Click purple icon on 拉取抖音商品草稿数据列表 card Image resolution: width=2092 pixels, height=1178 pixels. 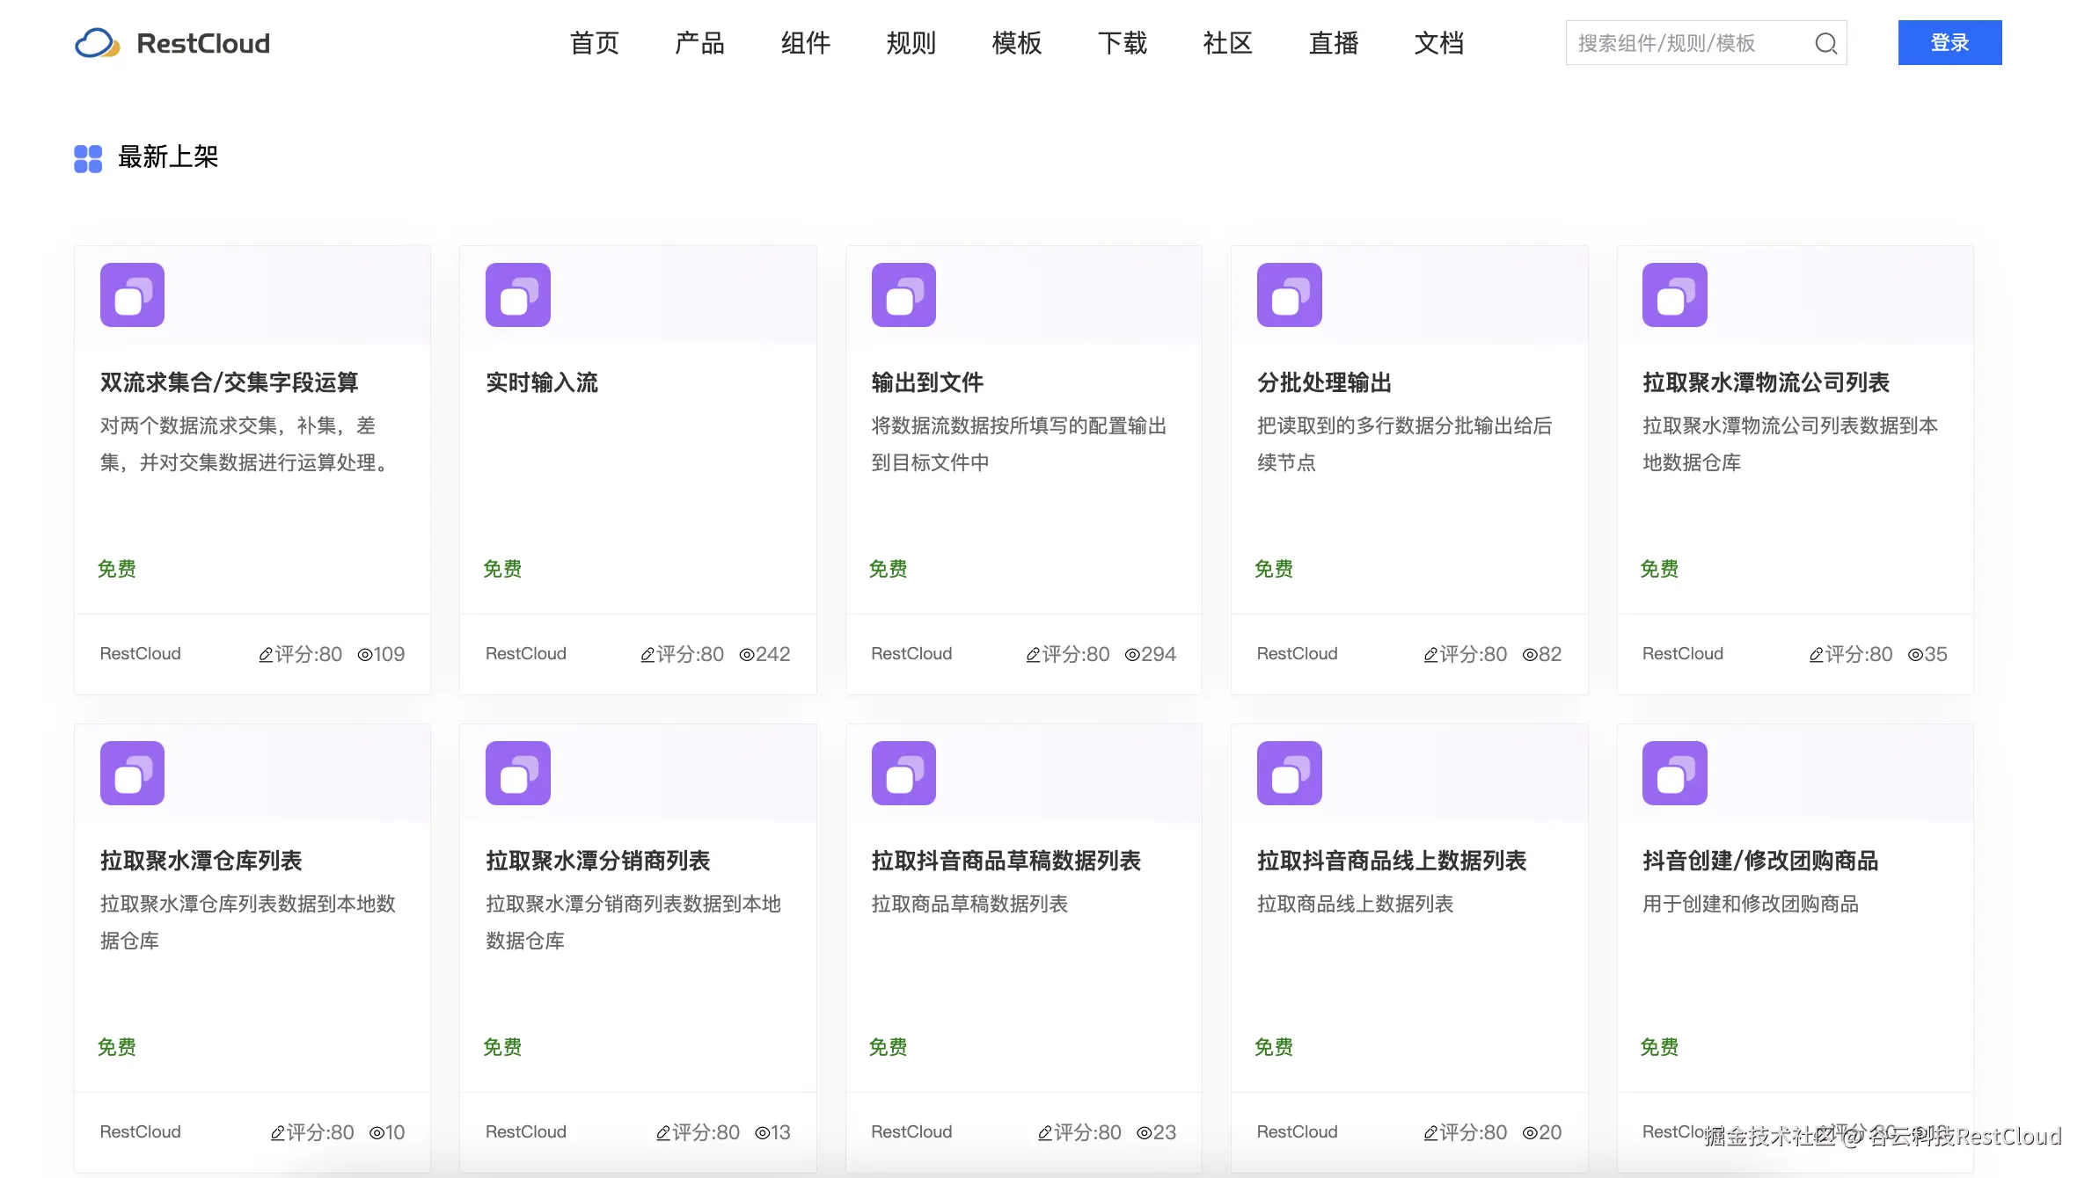(x=903, y=773)
